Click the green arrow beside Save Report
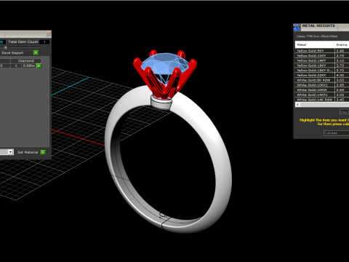 coord(36,52)
